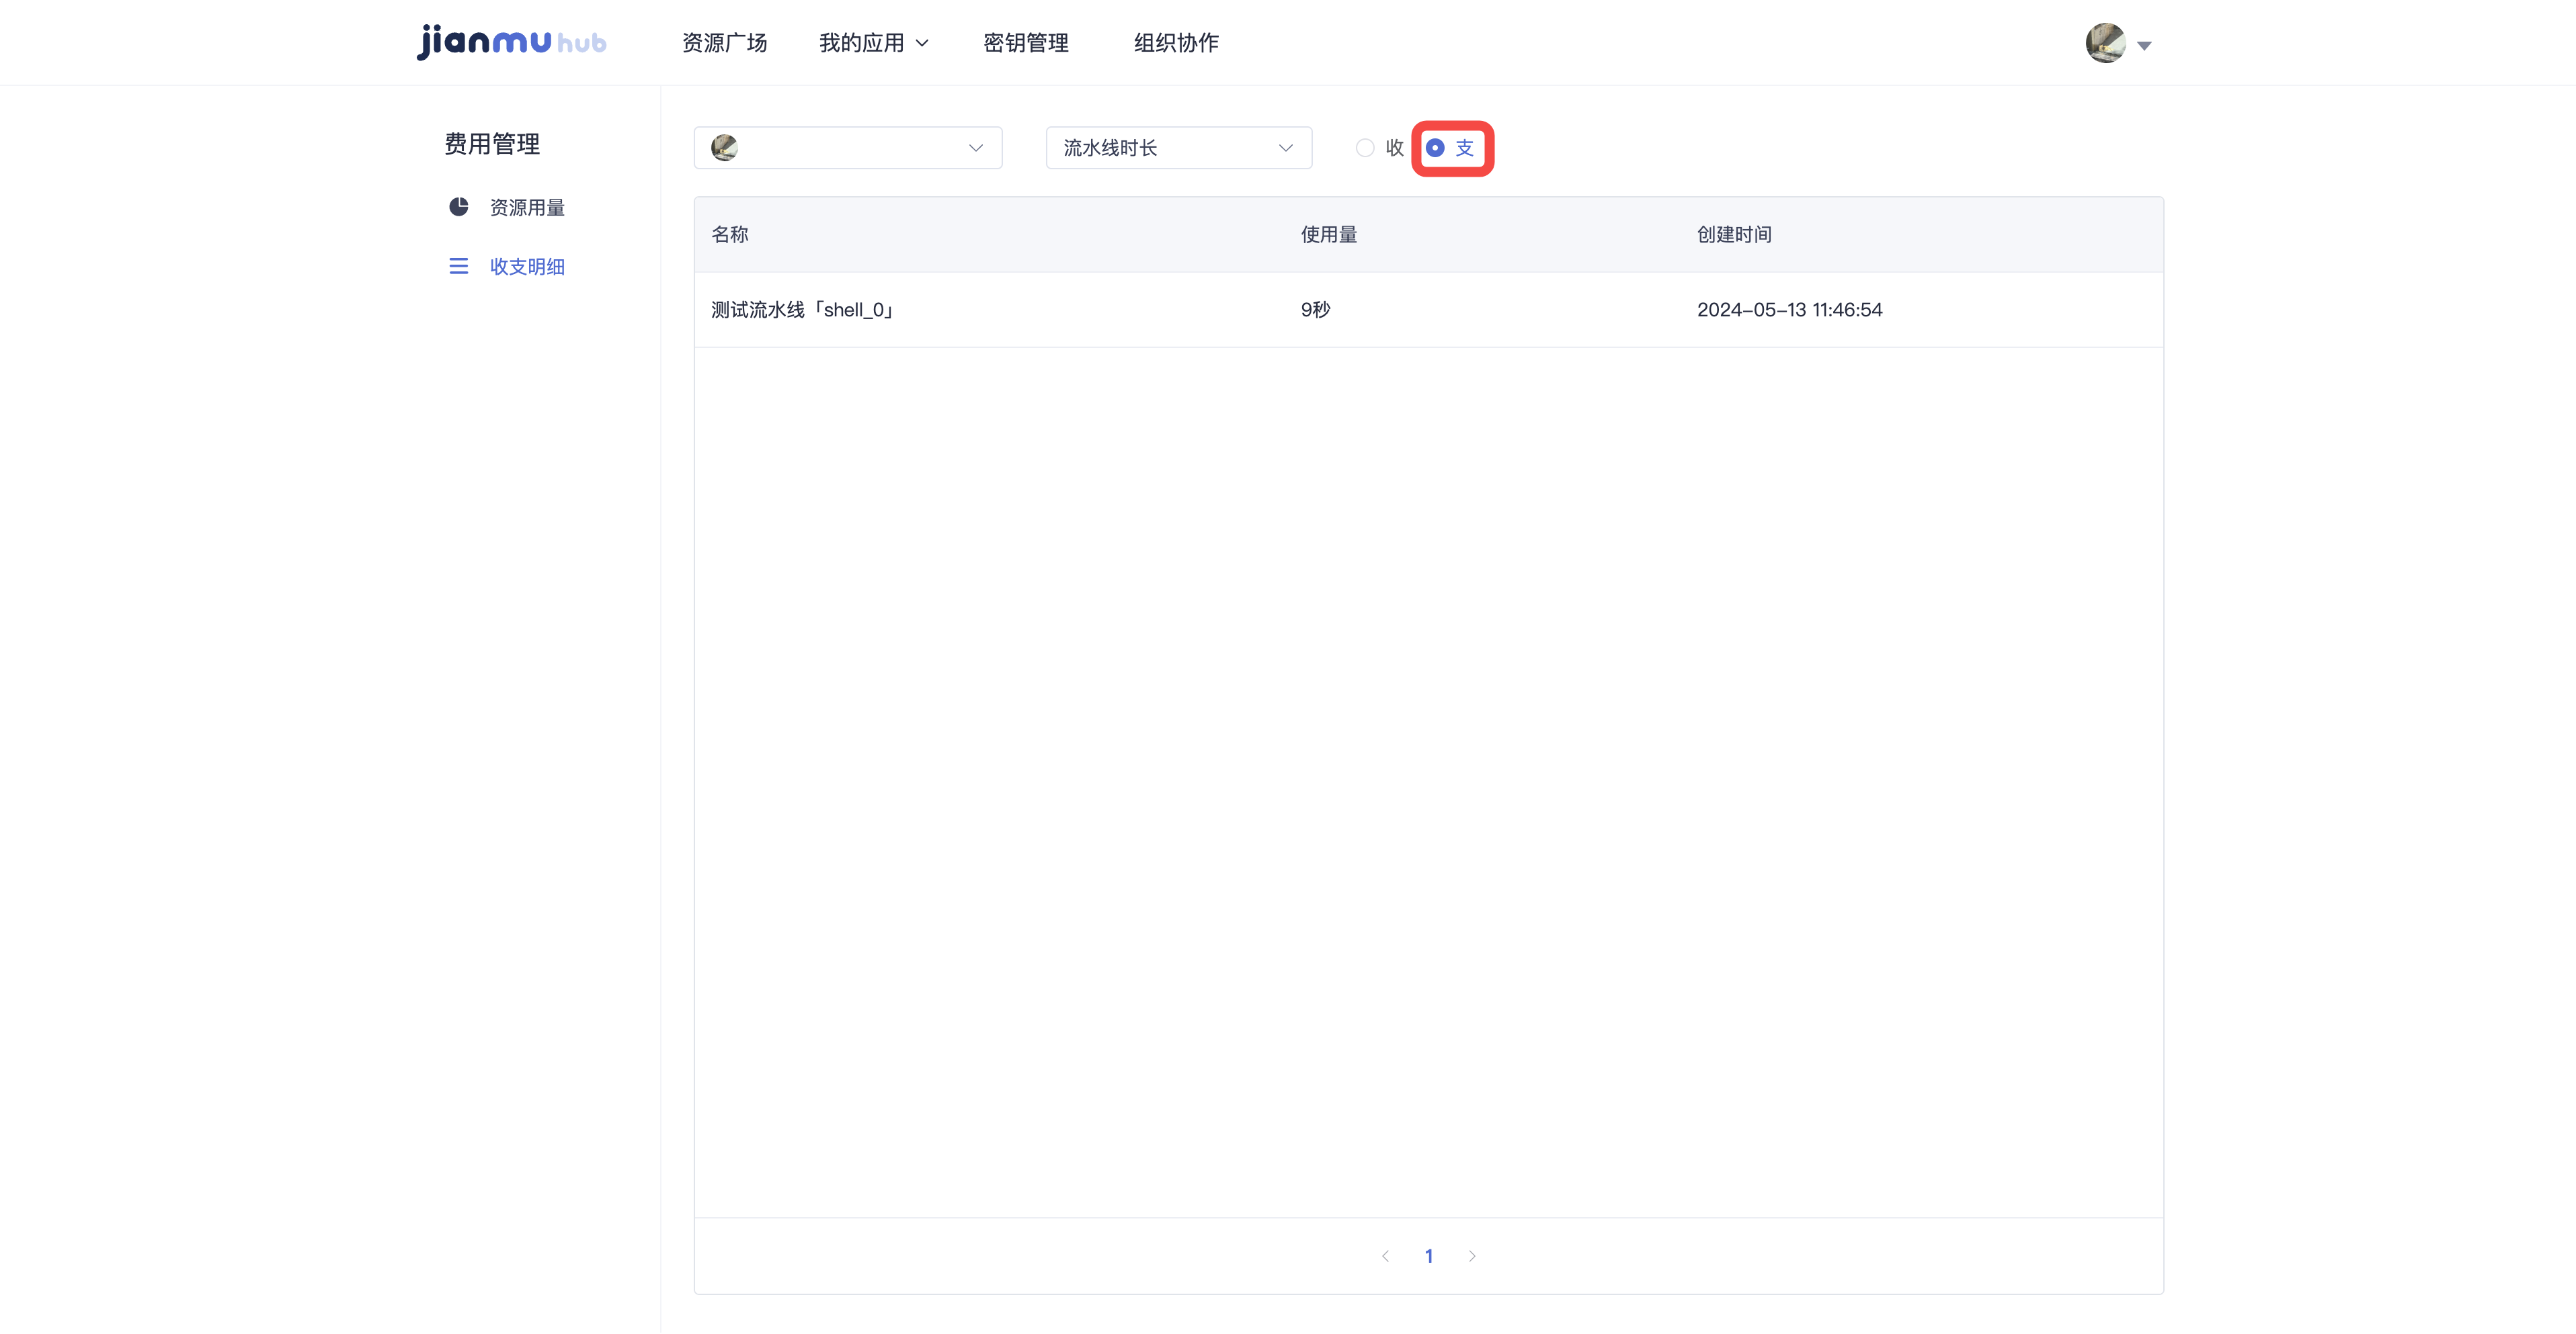Click the 9秒 usage value
Viewport: 2576px width, 1334px height.
1316,310
